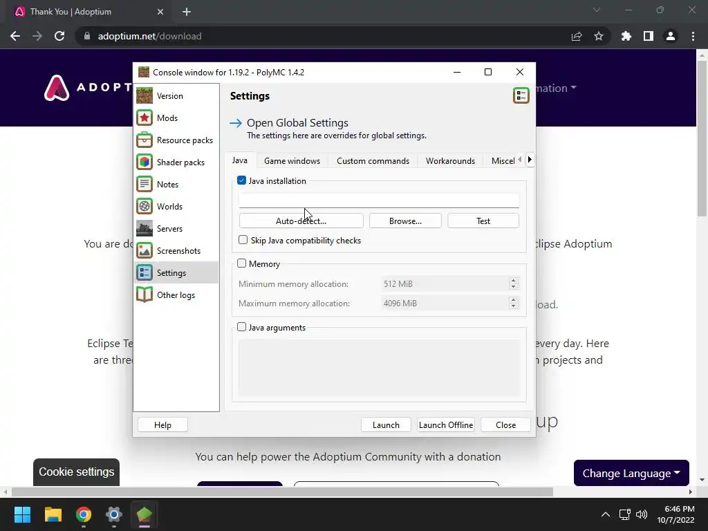This screenshot has height=531, width=708.
Task: Close the Thank You Adoptium tab
Action: click(160, 12)
